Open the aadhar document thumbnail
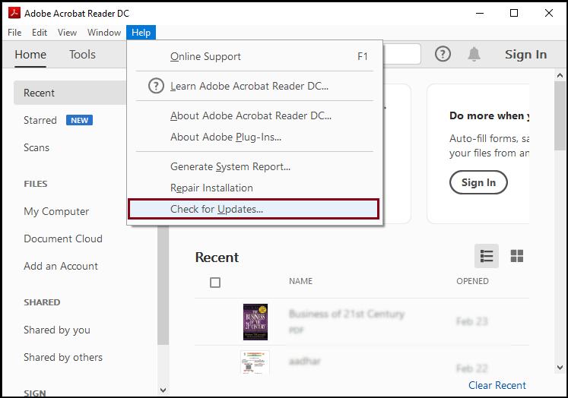 coord(255,362)
